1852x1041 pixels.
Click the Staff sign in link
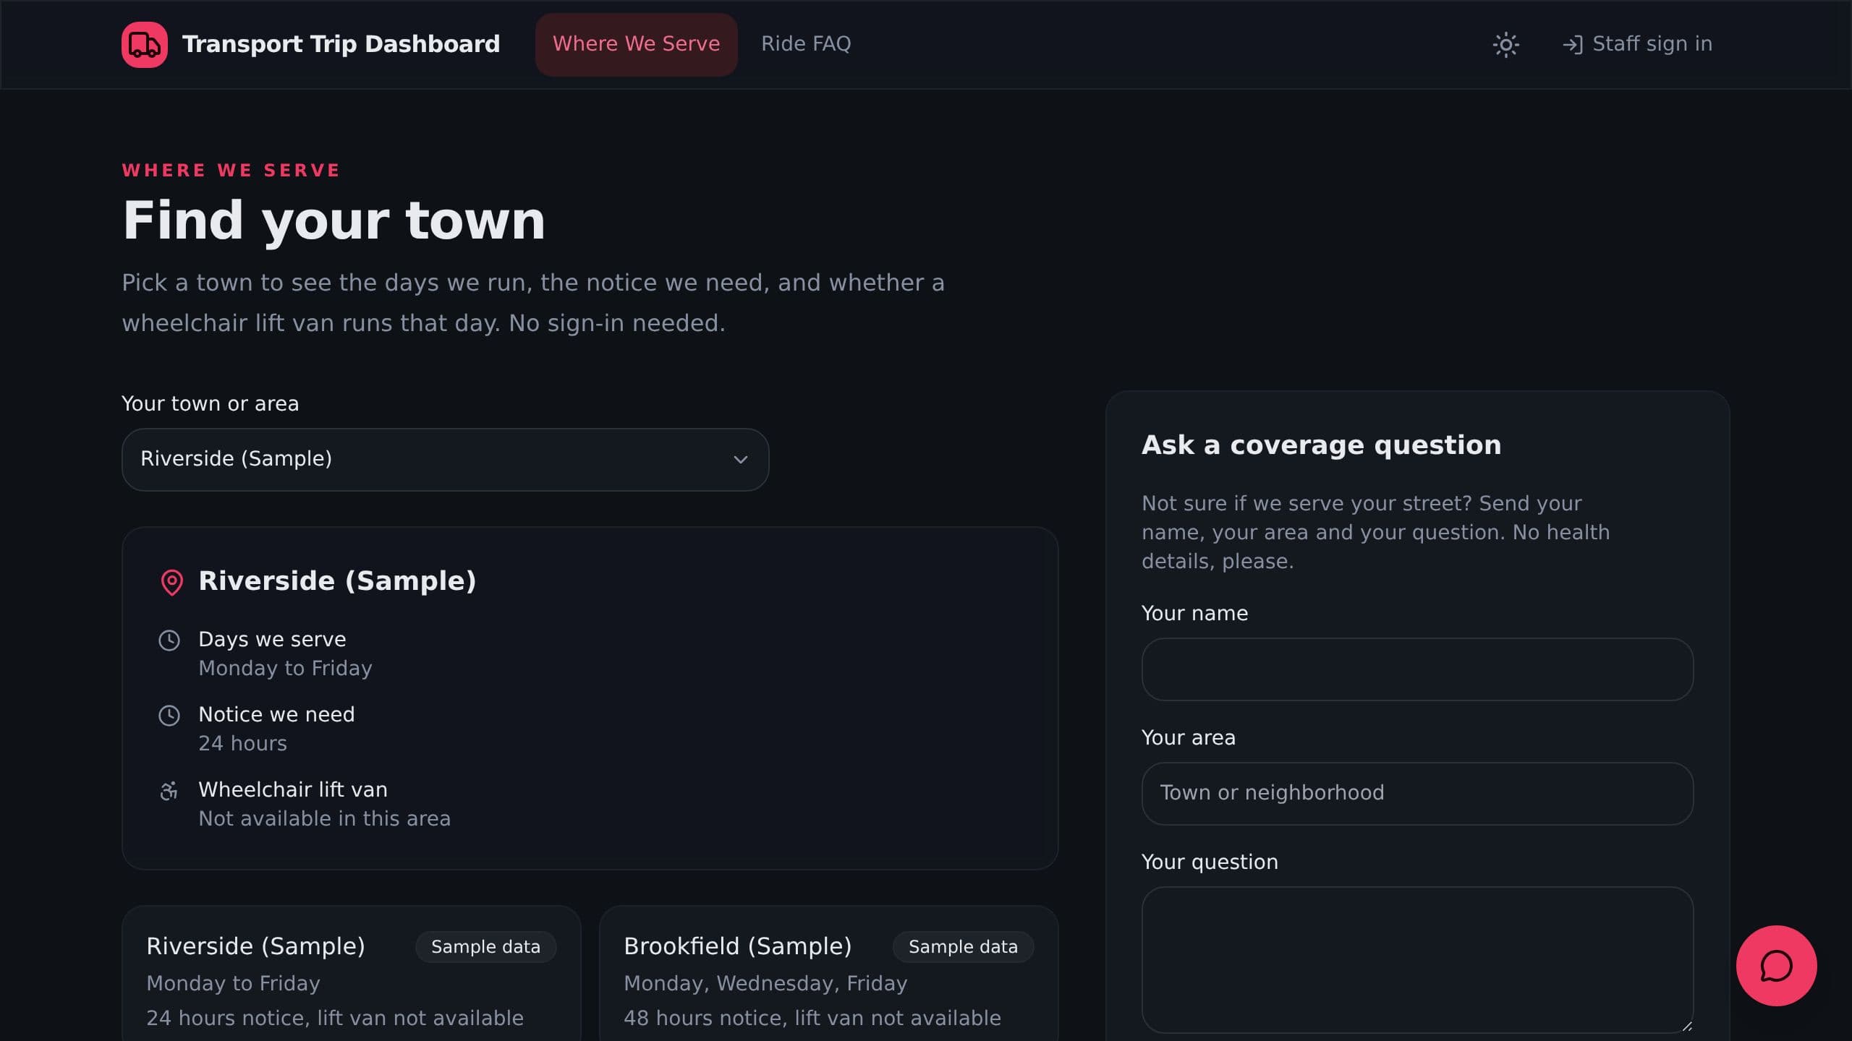point(1637,44)
